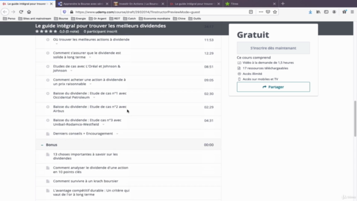
Task: Open a new browser tab
Action: pyautogui.click(x=283, y=4)
